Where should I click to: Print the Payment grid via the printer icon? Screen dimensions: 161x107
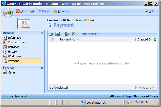(x=51, y=34)
